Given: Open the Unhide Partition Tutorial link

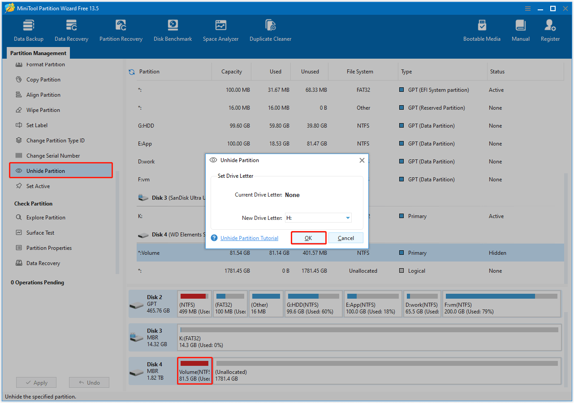Looking at the screenshot, I should [x=249, y=238].
